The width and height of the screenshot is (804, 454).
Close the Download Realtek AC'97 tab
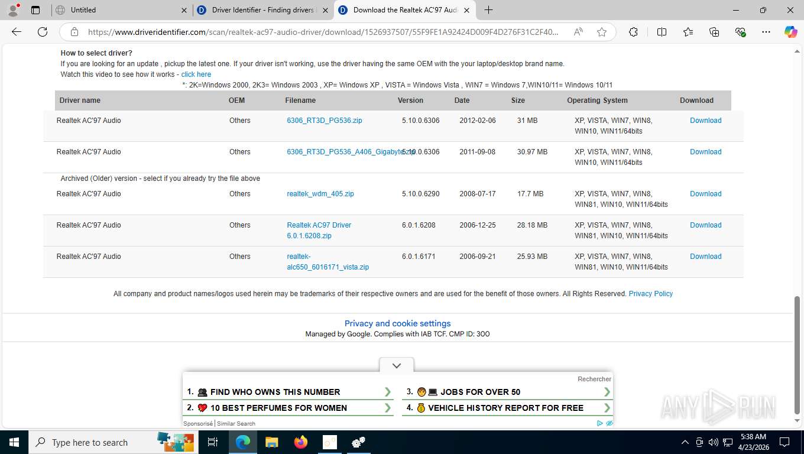(x=466, y=10)
